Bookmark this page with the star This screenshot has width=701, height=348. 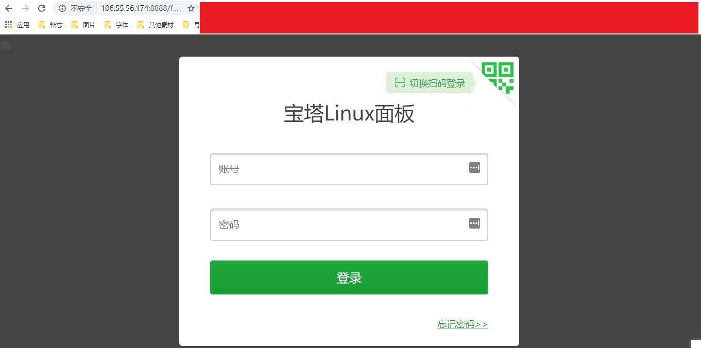pyautogui.click(x=191, y=8)
